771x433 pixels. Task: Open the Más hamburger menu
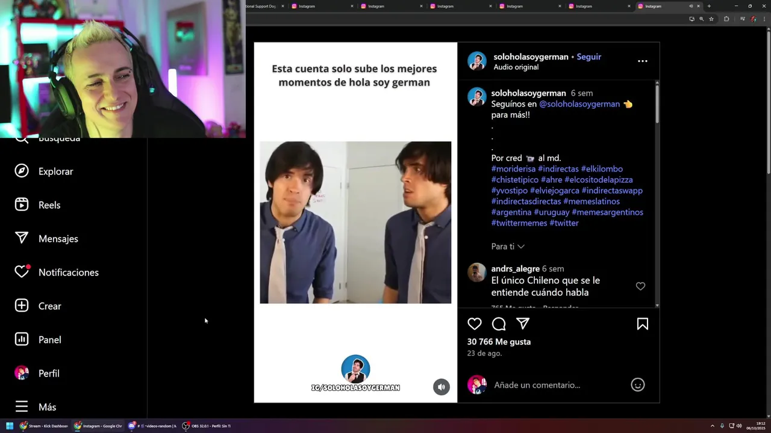(22, 407)
